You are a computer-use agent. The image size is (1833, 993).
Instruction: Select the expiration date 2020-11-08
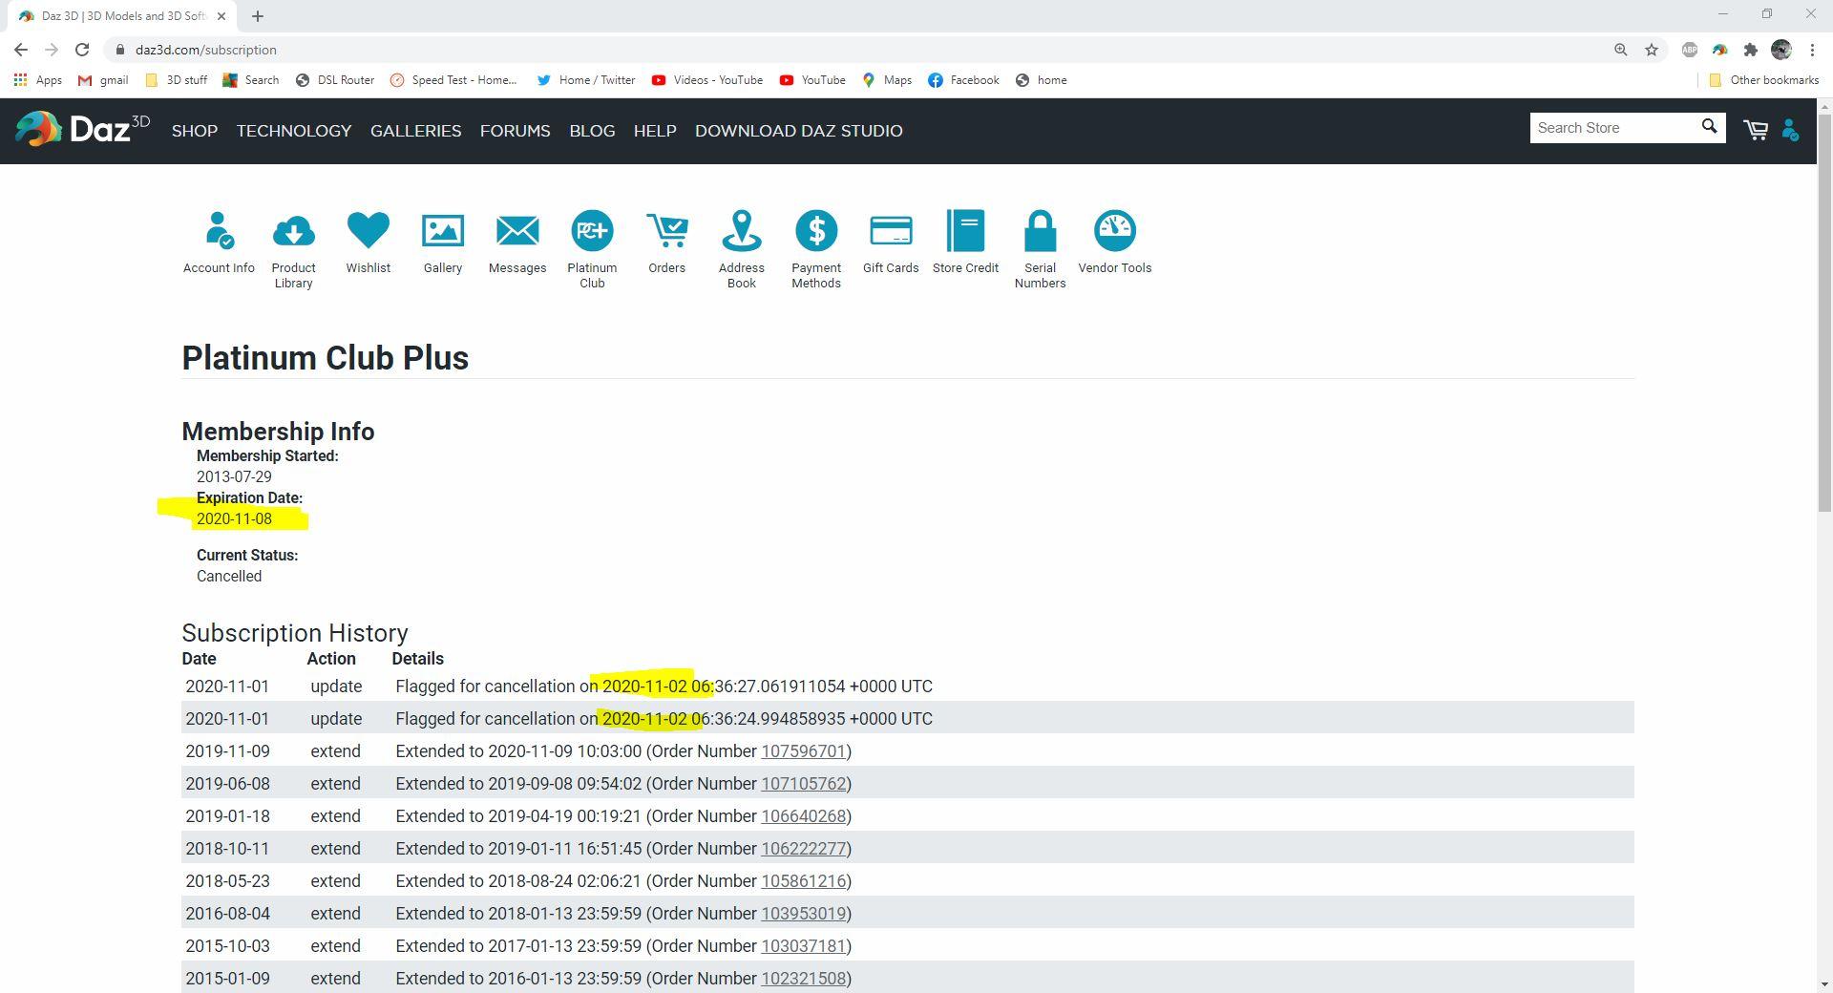(234, 518)
